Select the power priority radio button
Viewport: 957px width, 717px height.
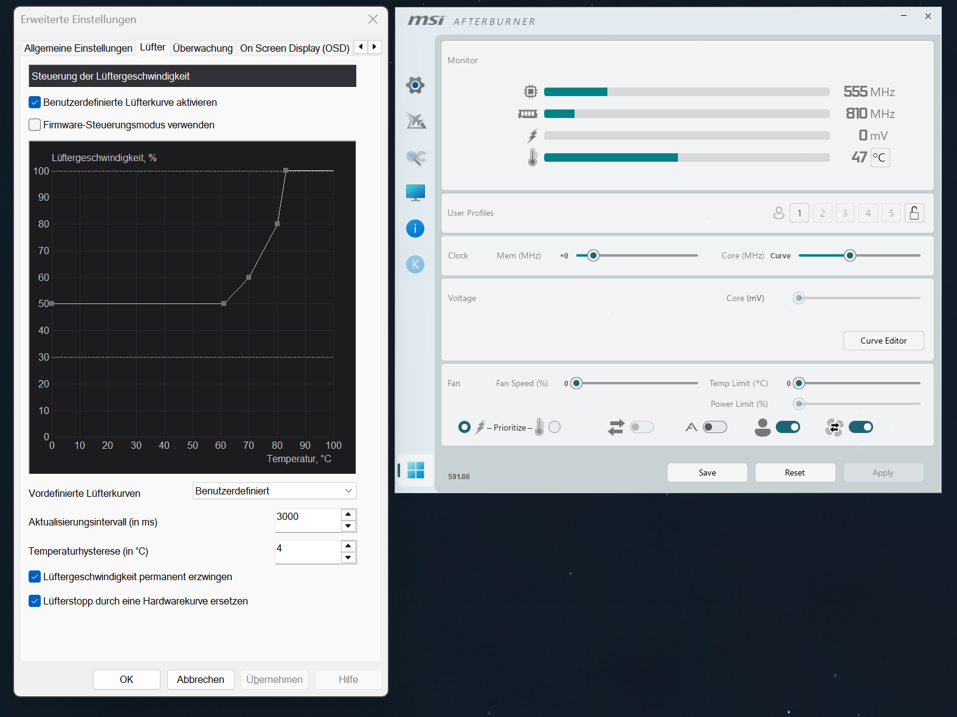(465, 427)
